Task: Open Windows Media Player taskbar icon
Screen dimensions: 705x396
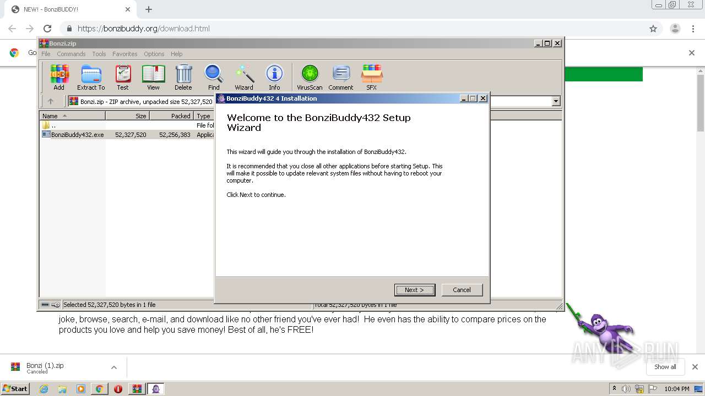Action: (81, 389)
